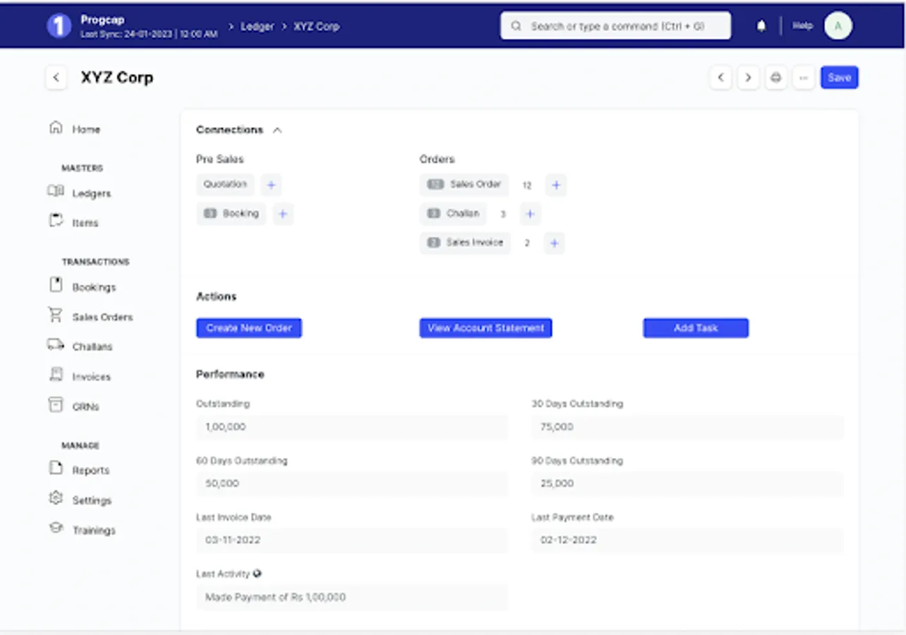Image resolution: width=906 pixels, height=635 pixels.
Task: Click the Ledgers book icon
Action: pos(56,191)
